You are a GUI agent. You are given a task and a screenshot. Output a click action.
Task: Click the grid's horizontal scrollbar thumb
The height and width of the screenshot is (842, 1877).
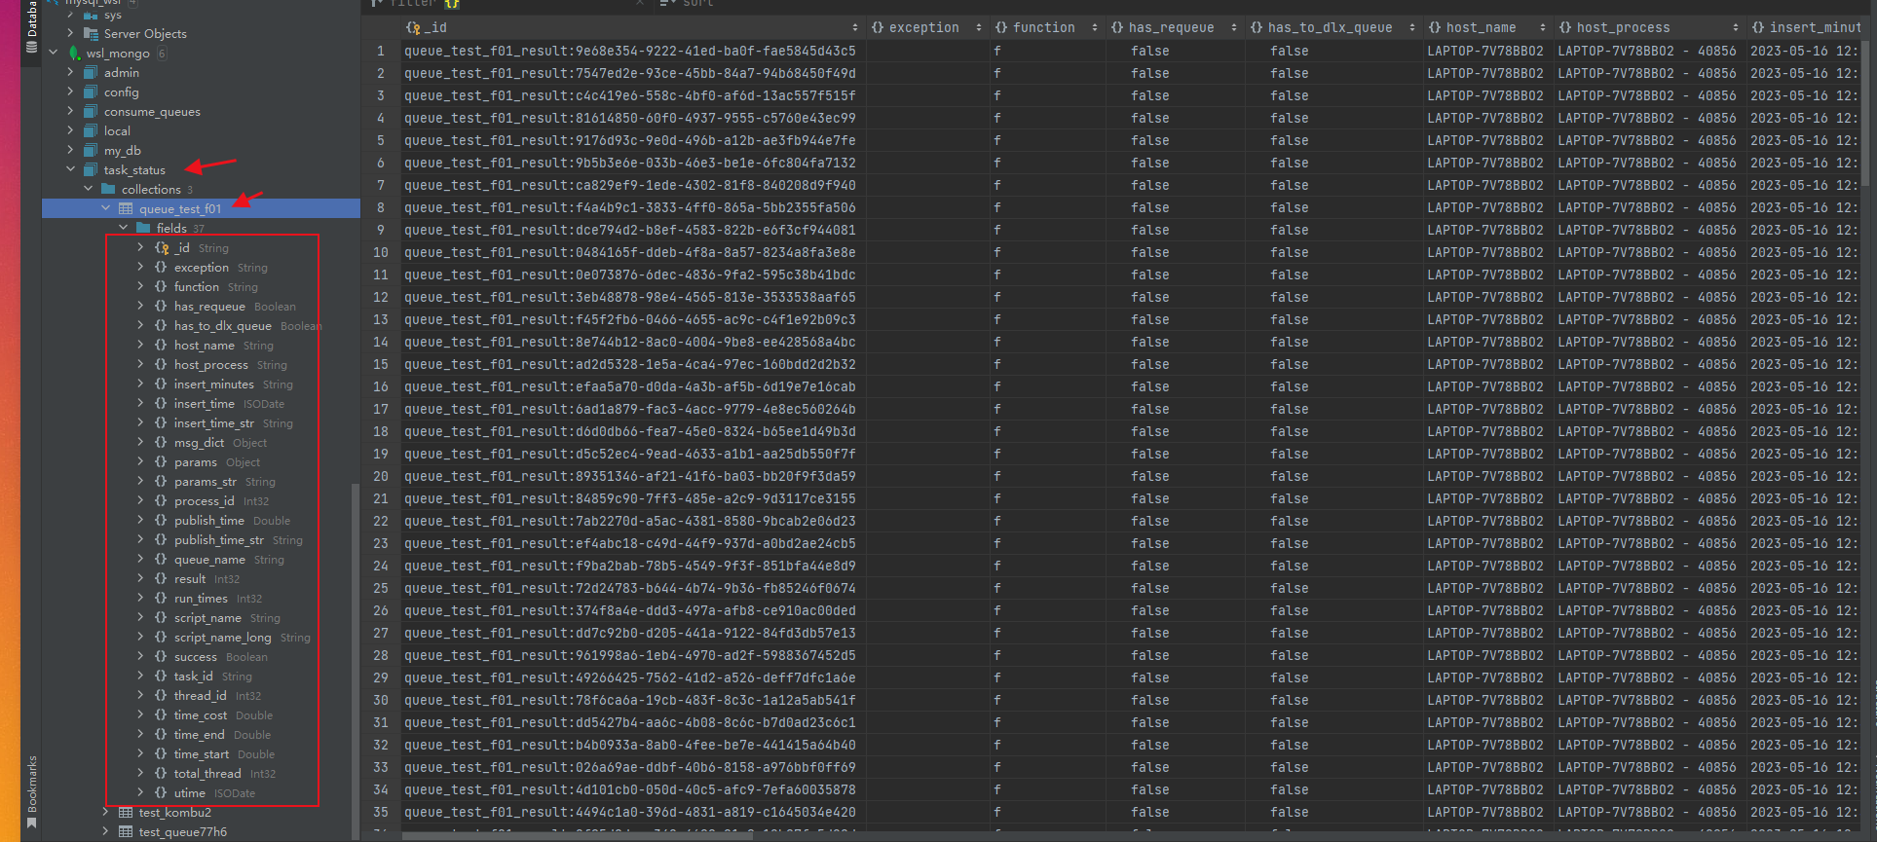pos(578,835)
